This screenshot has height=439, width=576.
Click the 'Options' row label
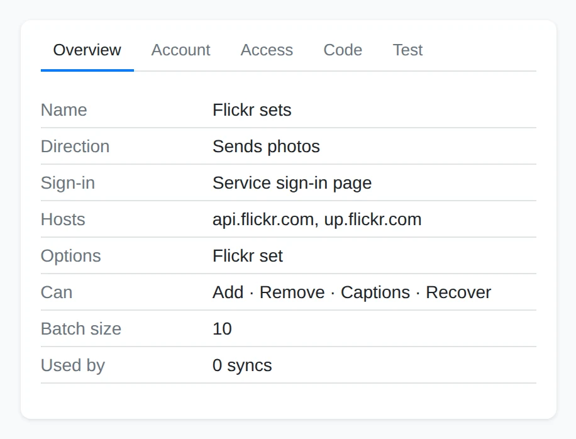point(71,256)
